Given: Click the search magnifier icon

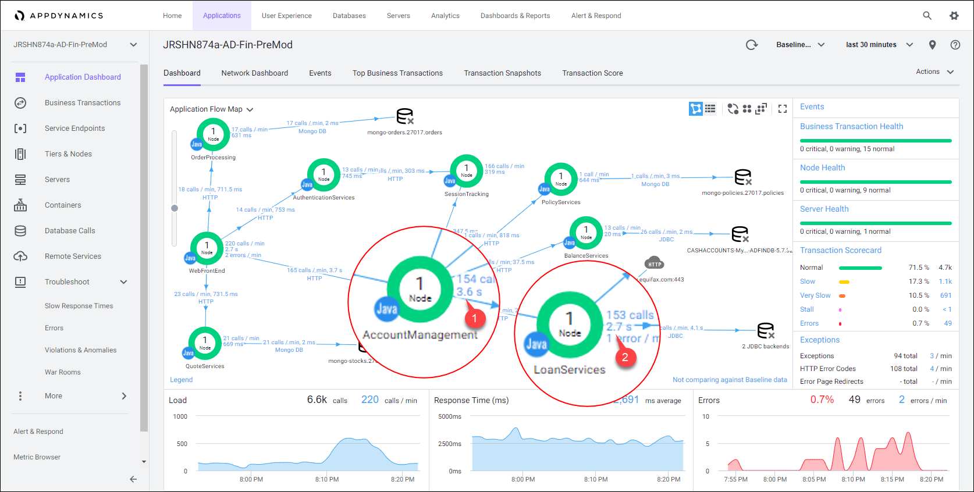Looking at the screenshot, I should click(927, 16).
